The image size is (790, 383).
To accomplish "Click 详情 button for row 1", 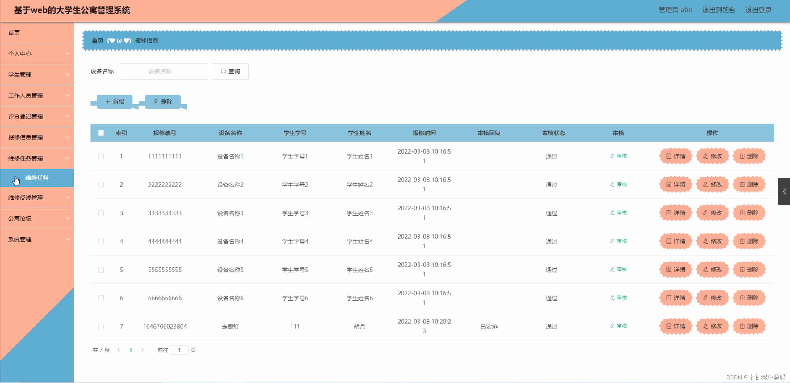I will click(x=676, y=156).
